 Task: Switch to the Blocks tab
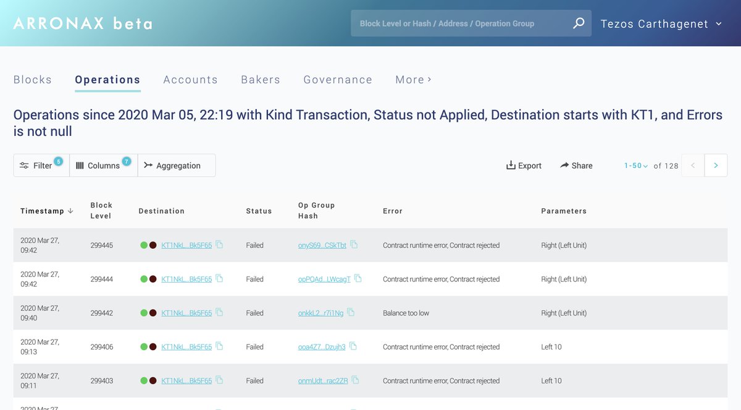pyautogui.click(x=33, y=80)
